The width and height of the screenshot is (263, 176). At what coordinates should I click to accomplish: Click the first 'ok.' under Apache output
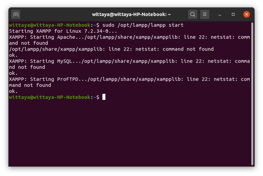(x=13, y=55)
